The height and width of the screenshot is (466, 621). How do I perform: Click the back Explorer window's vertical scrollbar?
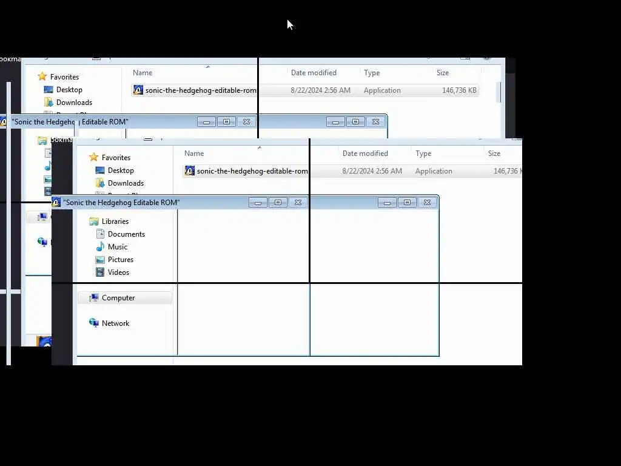pos(500,91)
